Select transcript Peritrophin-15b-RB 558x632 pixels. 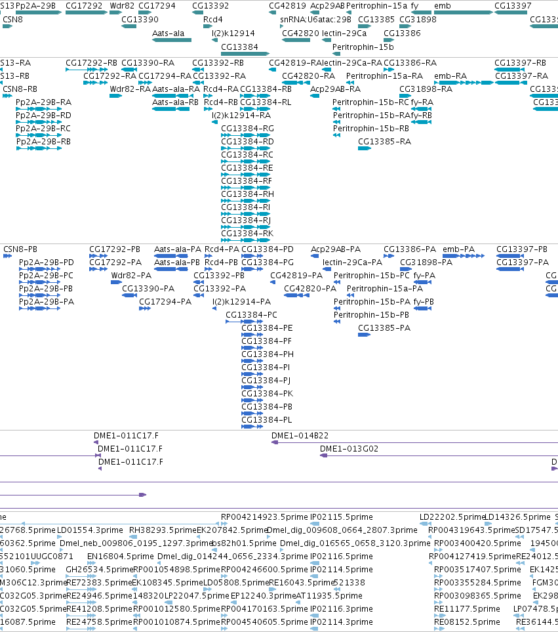tap(370, 129)
